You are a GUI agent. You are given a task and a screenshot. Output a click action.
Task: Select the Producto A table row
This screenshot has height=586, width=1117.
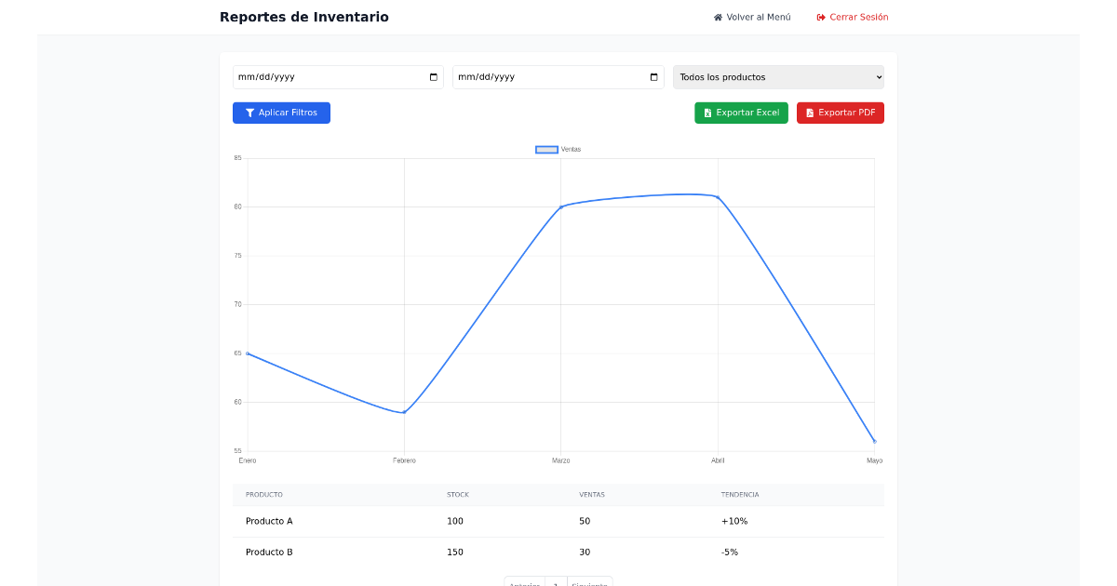click(558, 521)
